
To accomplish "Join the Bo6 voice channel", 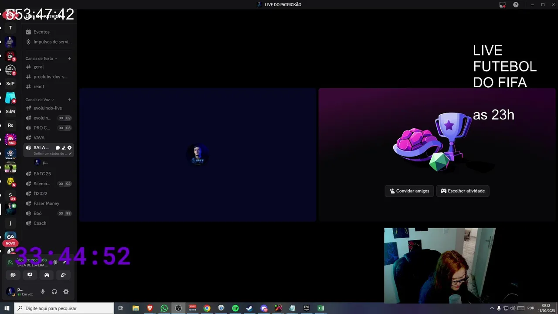I will (48, 213).
